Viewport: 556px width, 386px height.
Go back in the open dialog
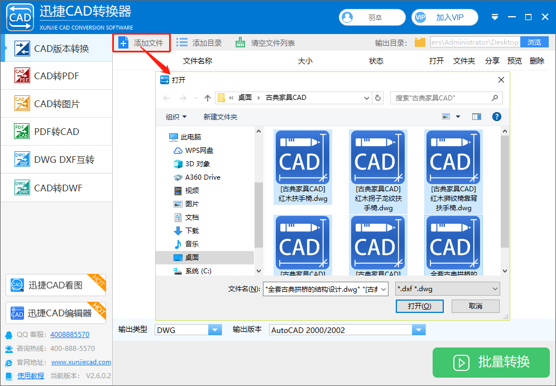(167, 98)
